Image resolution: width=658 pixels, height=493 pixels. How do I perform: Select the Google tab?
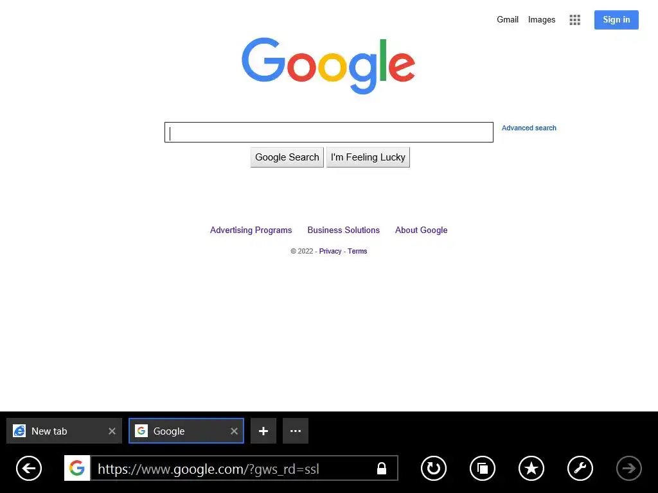186,431
